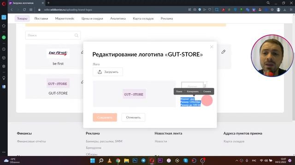Open the Товары menu
Image resolution: width=295 pixels, height=165 pixels.
tap(22, 18)
